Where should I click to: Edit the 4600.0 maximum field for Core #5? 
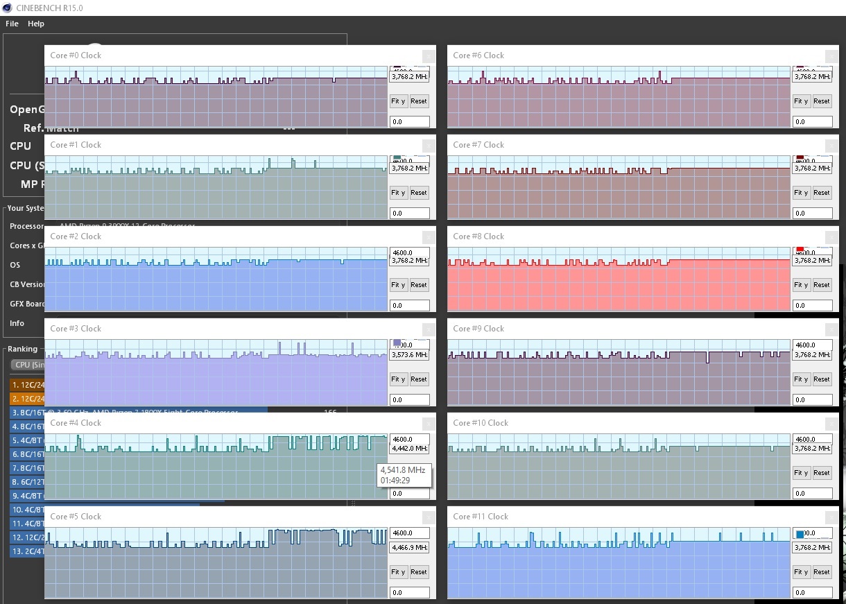409,533
